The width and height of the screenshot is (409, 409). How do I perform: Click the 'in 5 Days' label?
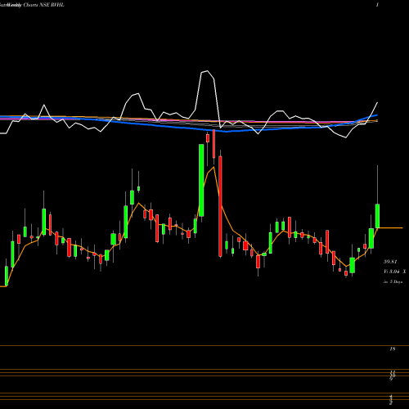pyautogui.click(x=393, y=281)
